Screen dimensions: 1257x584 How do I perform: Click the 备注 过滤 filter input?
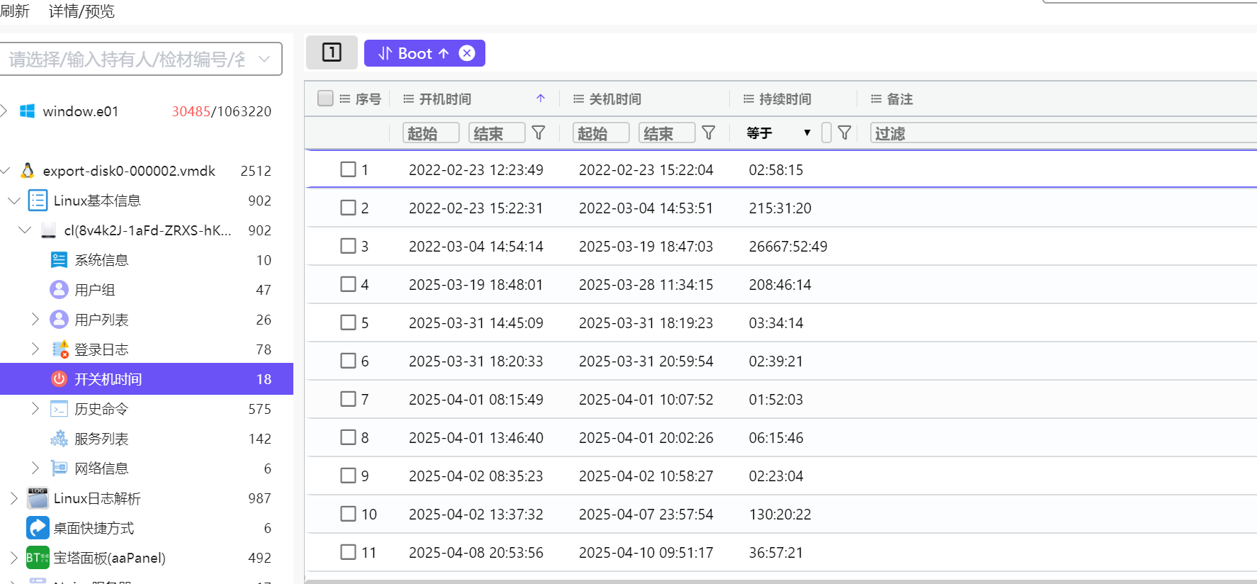1063,133
